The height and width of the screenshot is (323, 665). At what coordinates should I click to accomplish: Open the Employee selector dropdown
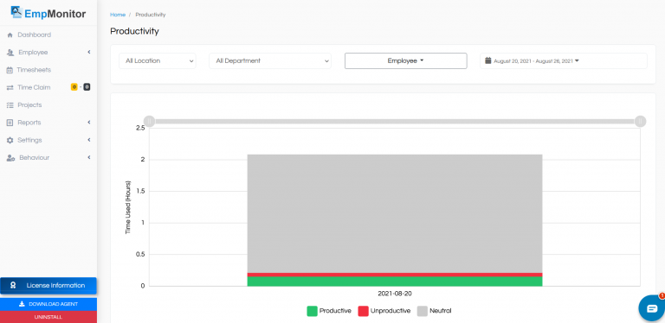tap(405, 60)
